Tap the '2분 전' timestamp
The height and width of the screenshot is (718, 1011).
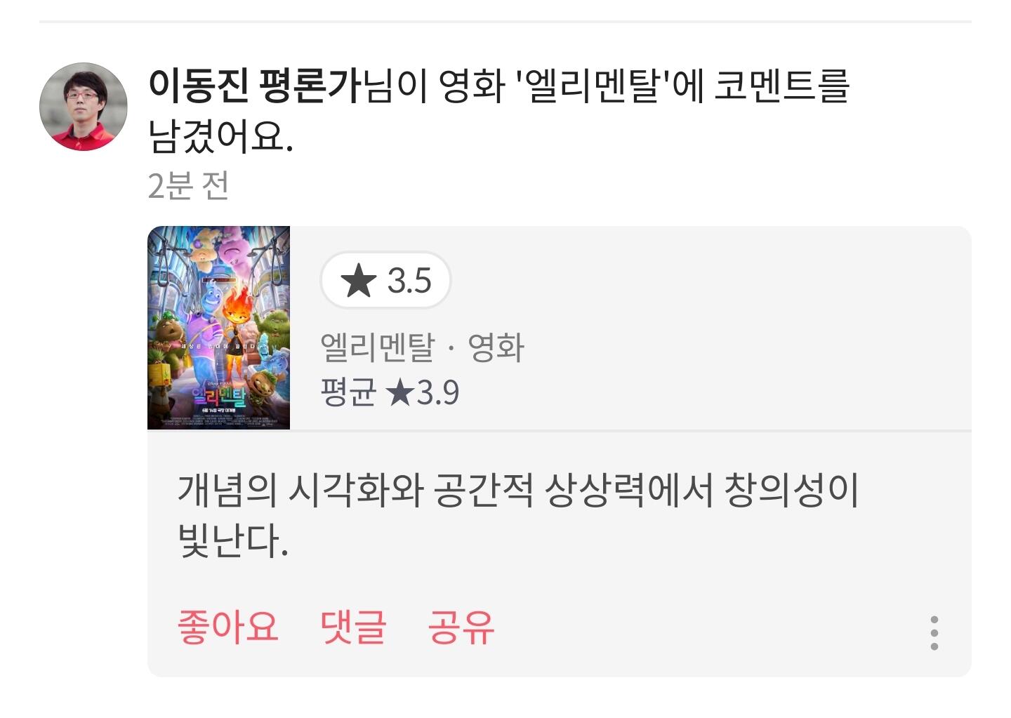coord(188,185)
